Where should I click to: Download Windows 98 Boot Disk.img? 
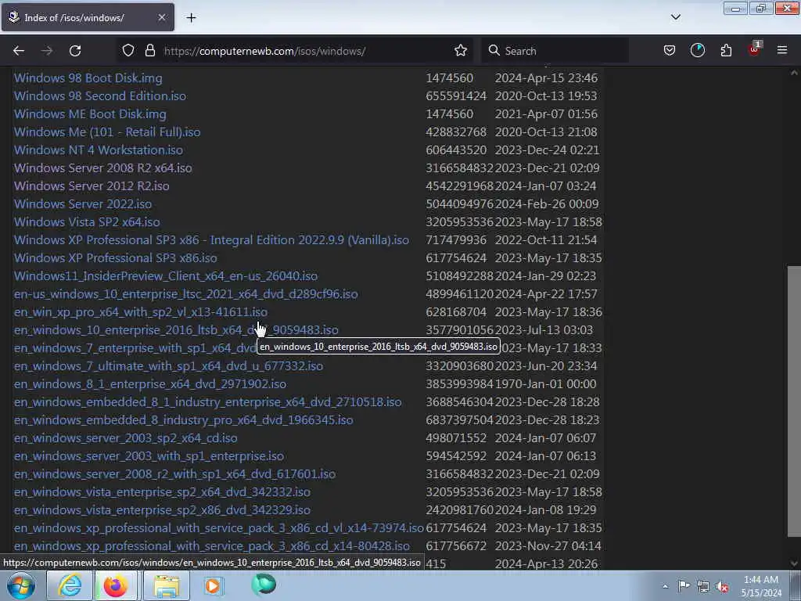coord(88,78)
